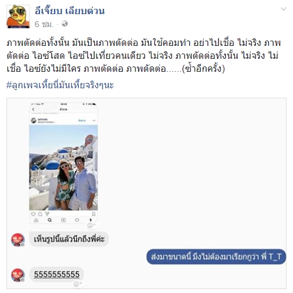293x293 pixels.
Task: Tap the Instagram activity heart tab
Action: click(x=77, y=220)
